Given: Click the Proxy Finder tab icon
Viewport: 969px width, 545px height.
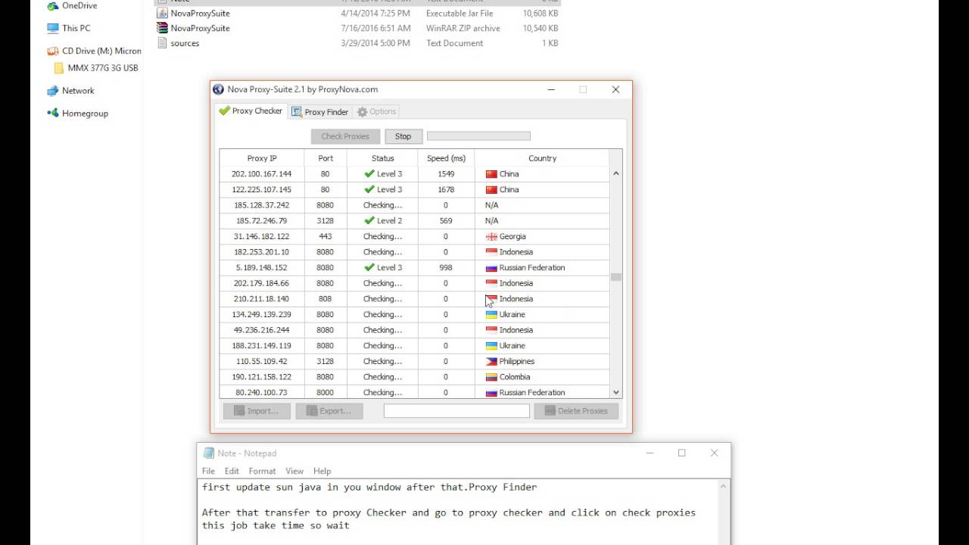Looking at the screenshot, I should [297, 112].
